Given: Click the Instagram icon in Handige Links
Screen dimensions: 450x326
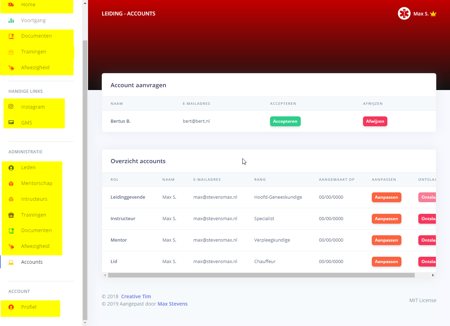Looking at the screenshot, I should click(11, 107).
